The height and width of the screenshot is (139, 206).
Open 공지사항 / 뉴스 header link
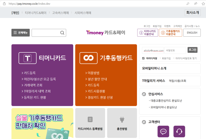pos(192,26)
